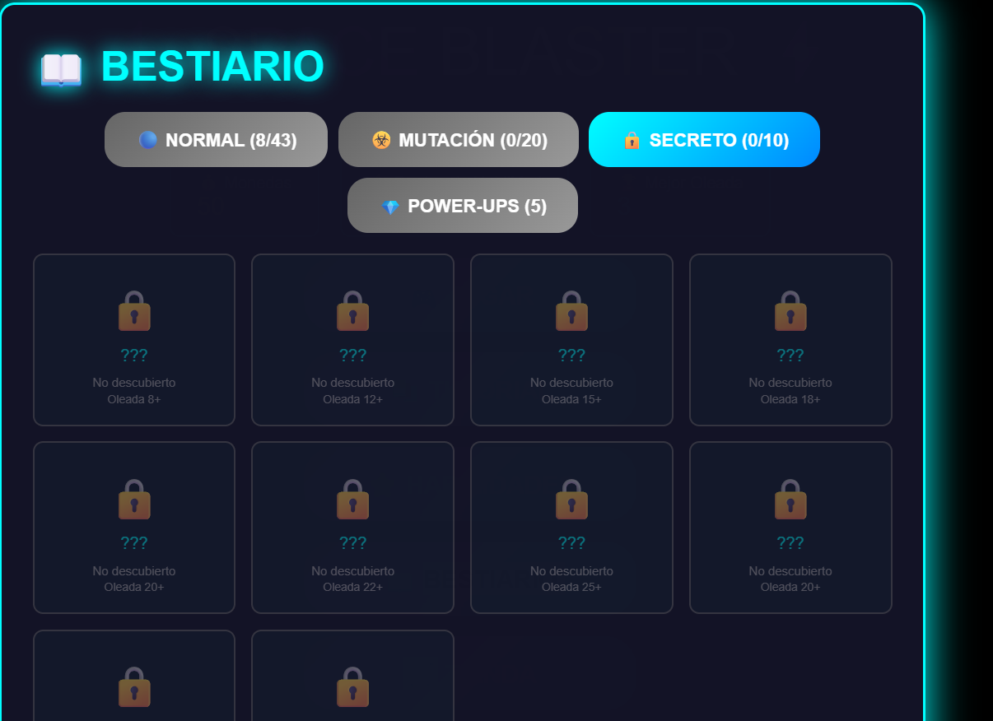993x721 pixels.
Task: Click the ??? name in Oleada 12+ card
Action: (352, 356)
